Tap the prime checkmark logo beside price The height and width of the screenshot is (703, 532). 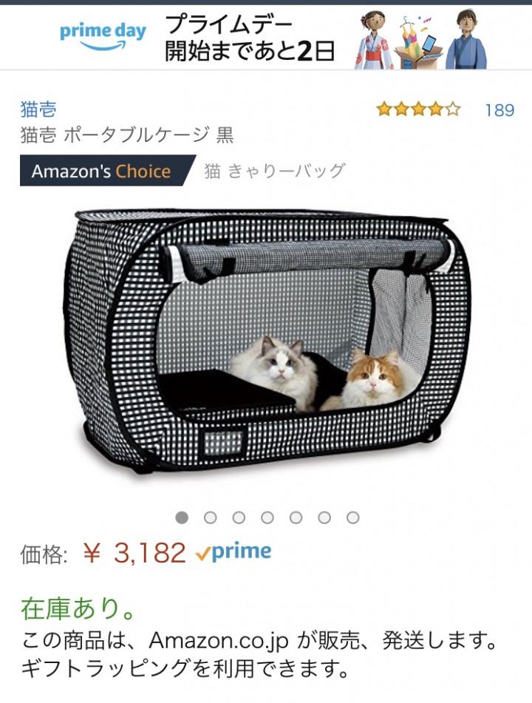233,552
